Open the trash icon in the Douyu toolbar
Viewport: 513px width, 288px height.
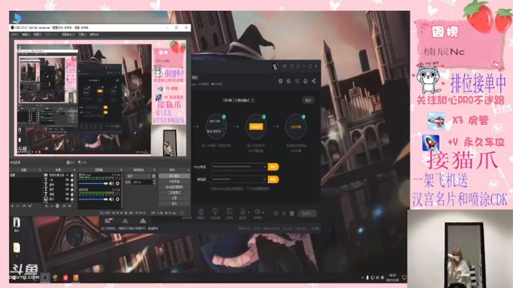pyautogui.click(x=280, y=81)
